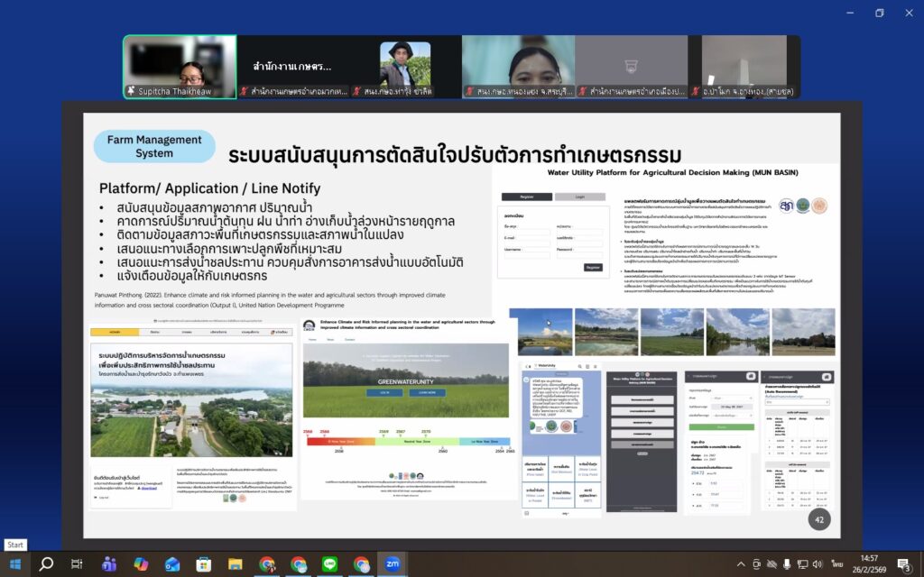The image size is (924, 577).
Task: Expand the hidden system tray icons chevron
Action: tap(741, 564)
